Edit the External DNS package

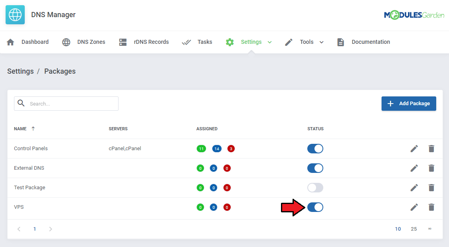click(414, 168)
